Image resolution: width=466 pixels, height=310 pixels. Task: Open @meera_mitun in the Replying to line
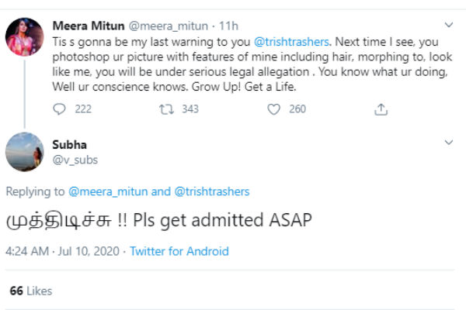point(103,191)
